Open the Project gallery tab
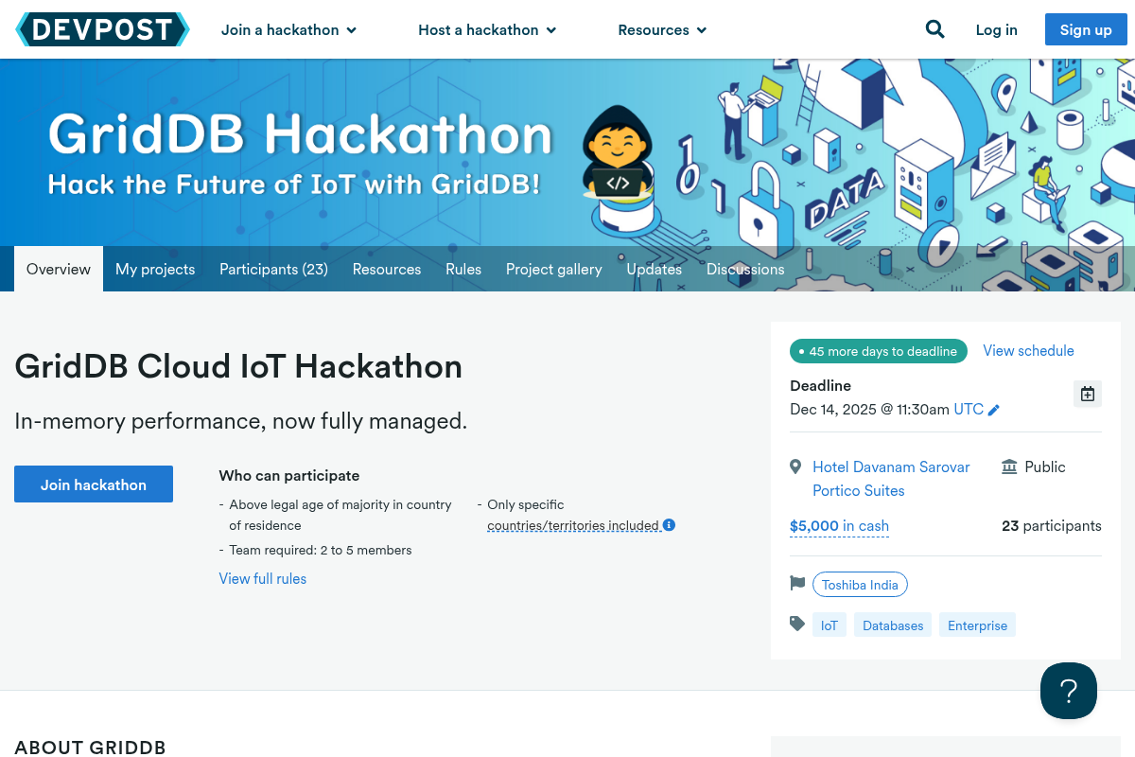 553,269
